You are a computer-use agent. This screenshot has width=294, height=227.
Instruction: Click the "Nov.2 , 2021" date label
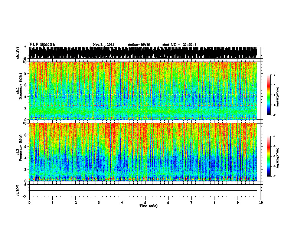pos(104,45)
